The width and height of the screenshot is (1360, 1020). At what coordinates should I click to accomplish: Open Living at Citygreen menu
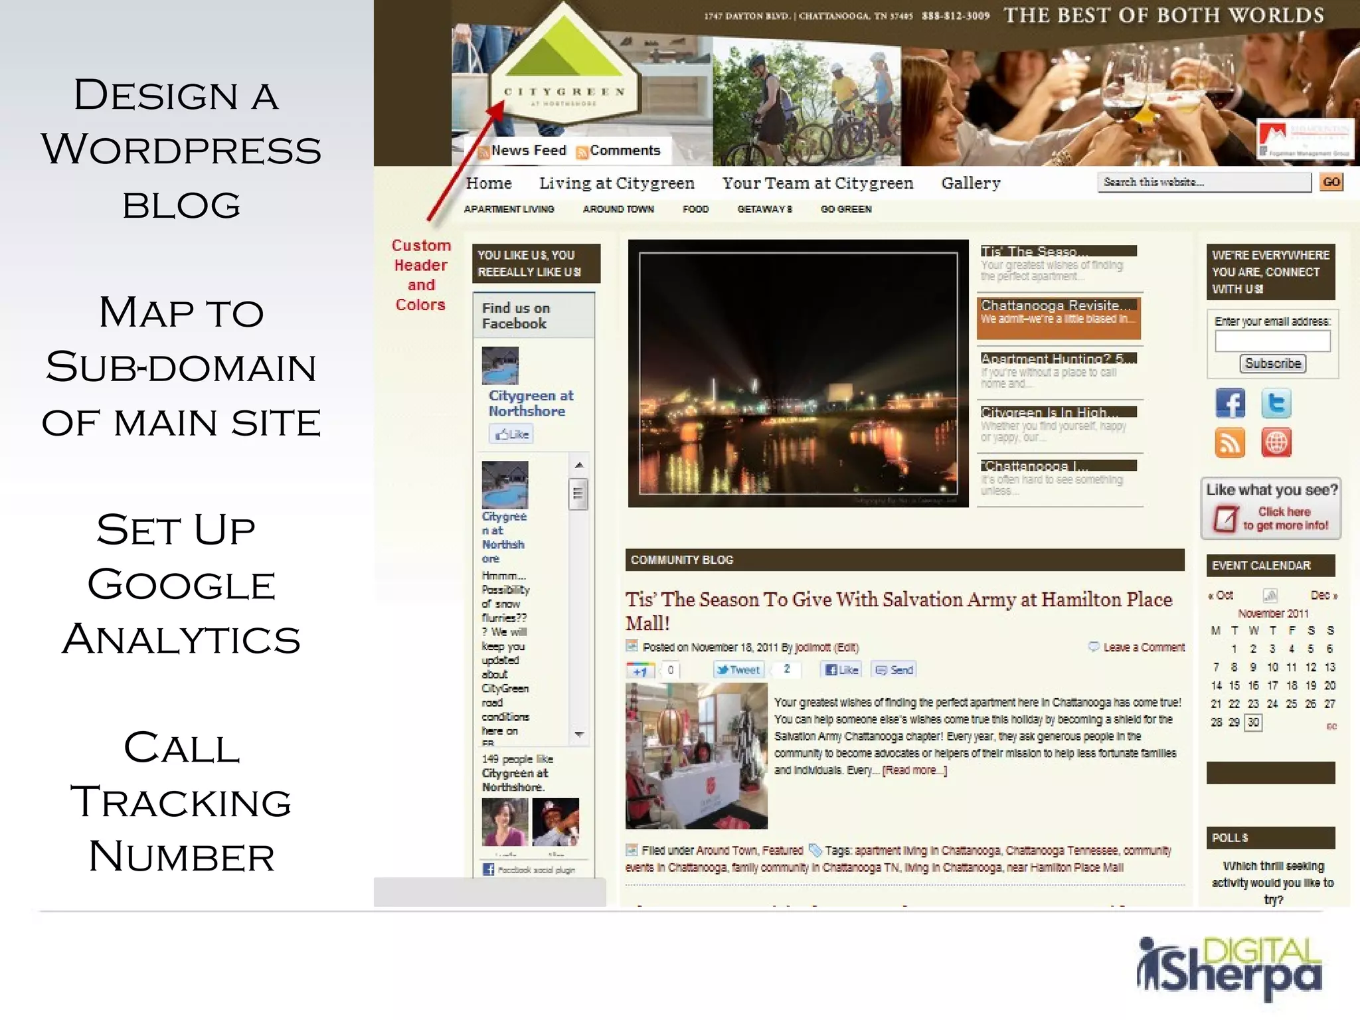(x=617, y=183)
